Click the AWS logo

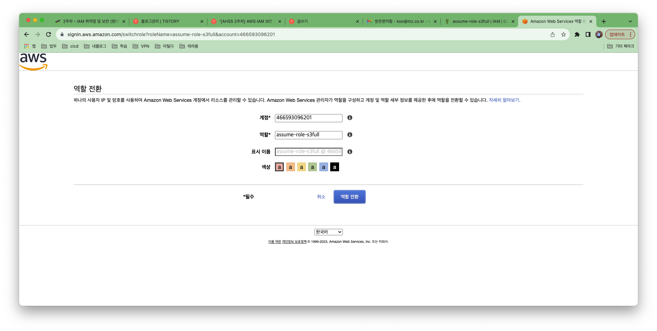click(x=33, y=62)
